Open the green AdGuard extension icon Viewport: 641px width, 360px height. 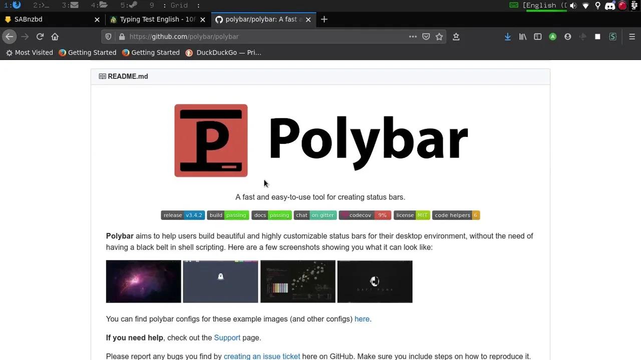[552, 36]
